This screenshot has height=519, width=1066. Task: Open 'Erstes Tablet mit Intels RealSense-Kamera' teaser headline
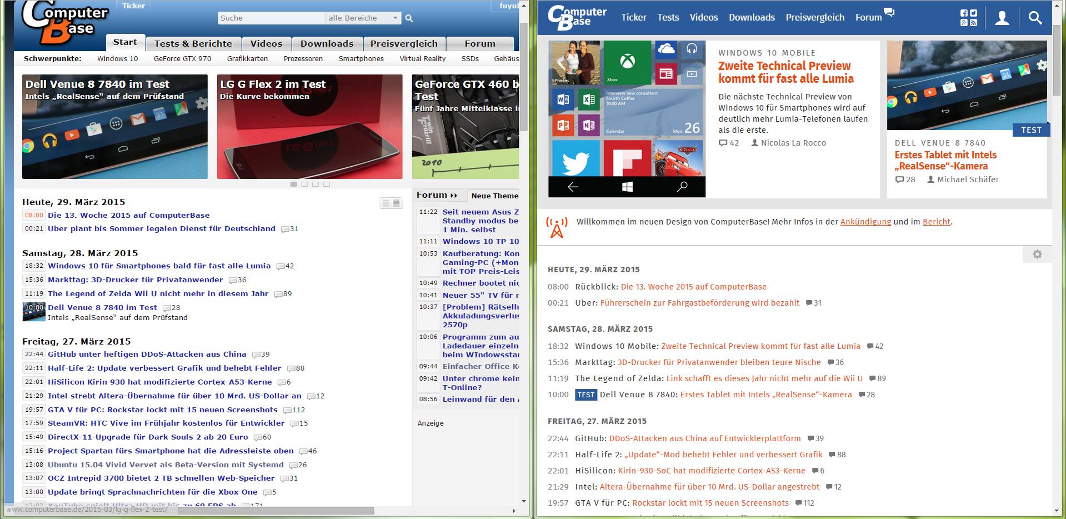[x=945, y=161]
